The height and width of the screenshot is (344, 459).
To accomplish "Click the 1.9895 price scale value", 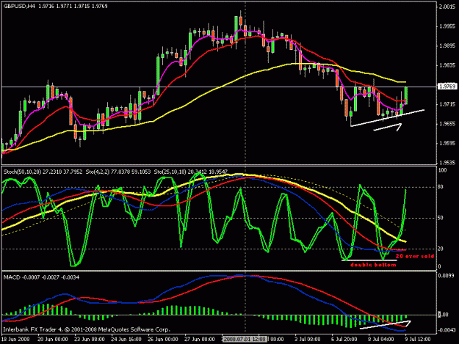I will [x=447, y=46].
